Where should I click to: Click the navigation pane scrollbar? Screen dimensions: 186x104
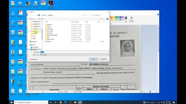[42, 34]
